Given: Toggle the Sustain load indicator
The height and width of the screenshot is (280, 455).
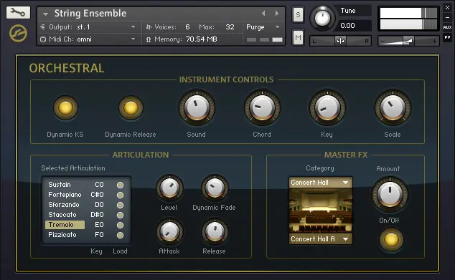Looking at the screenshot, I should [x=120, y=185].
